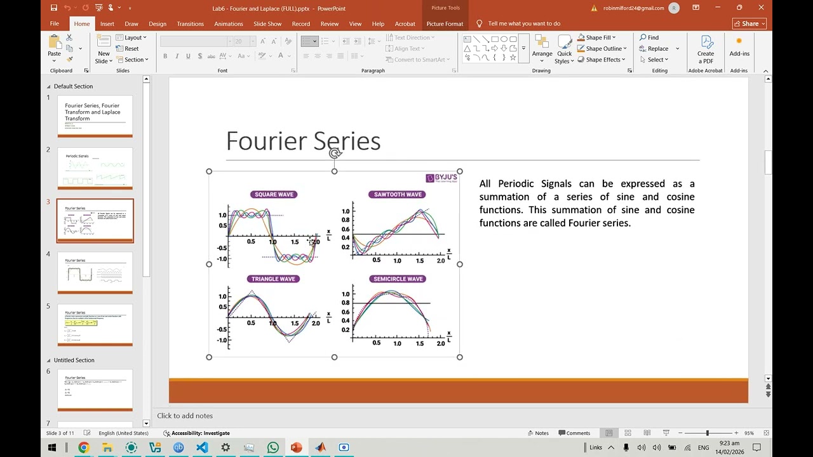Viewport: 813px width, 457px height.
Task: Select the text box shape in the gallery
Action: tap(467, 39)
